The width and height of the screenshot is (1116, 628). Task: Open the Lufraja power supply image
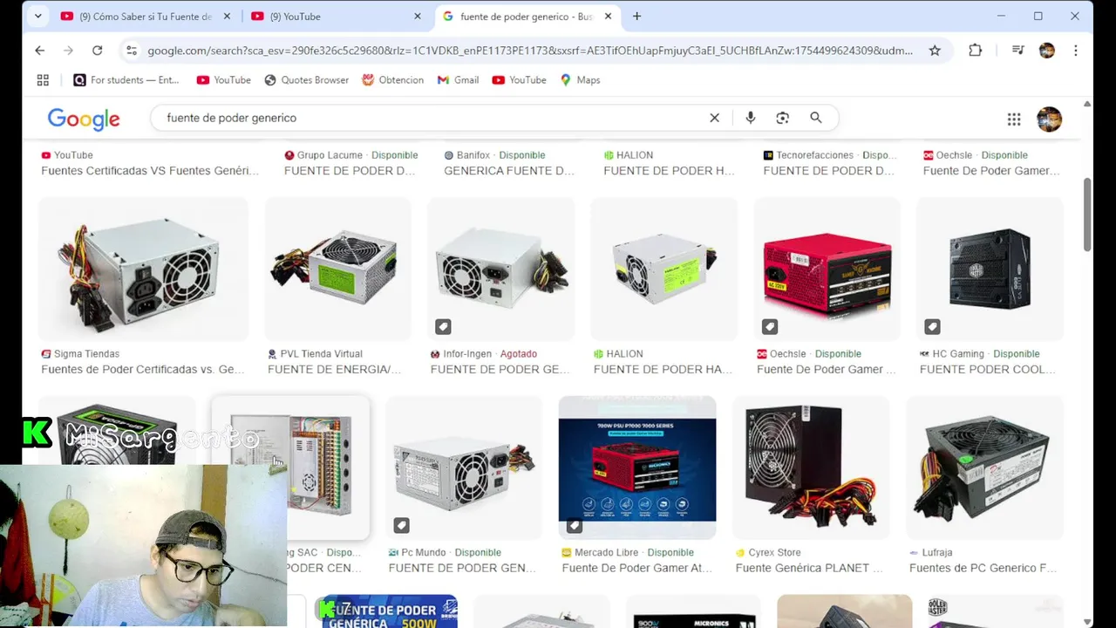tap(985, 468)
